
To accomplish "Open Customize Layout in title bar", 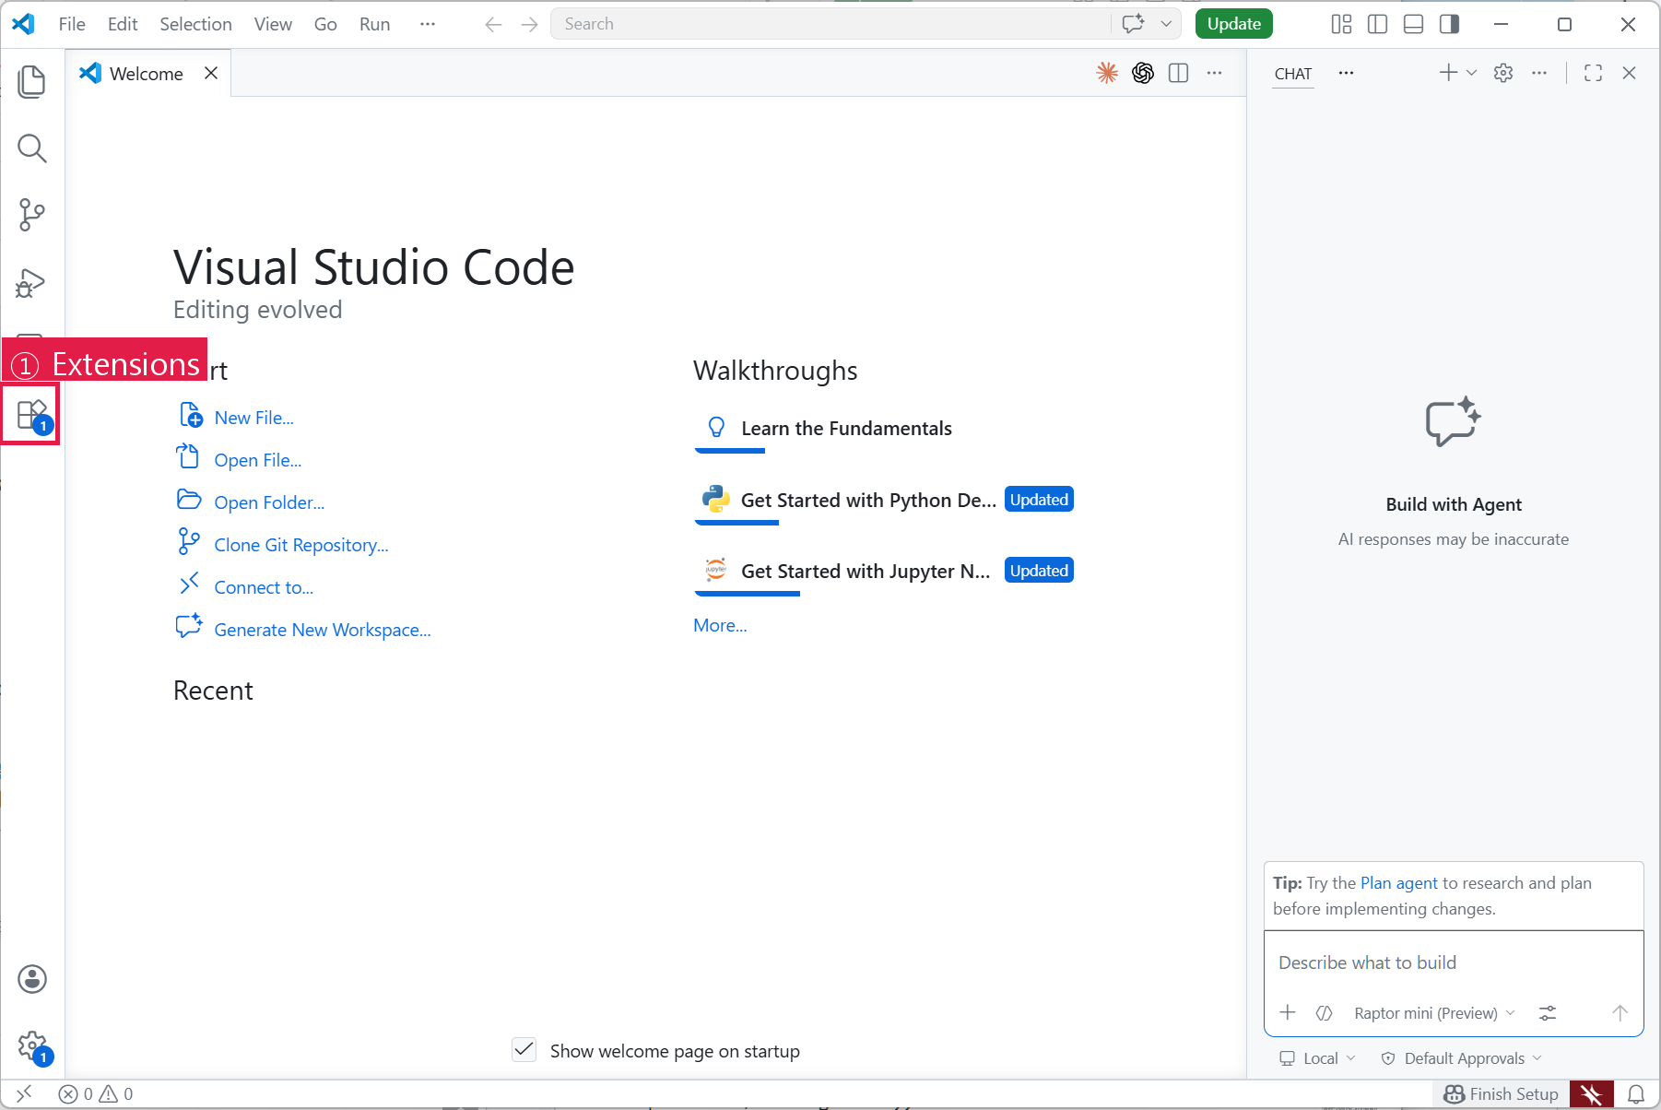I will [x=1341, y=24].
